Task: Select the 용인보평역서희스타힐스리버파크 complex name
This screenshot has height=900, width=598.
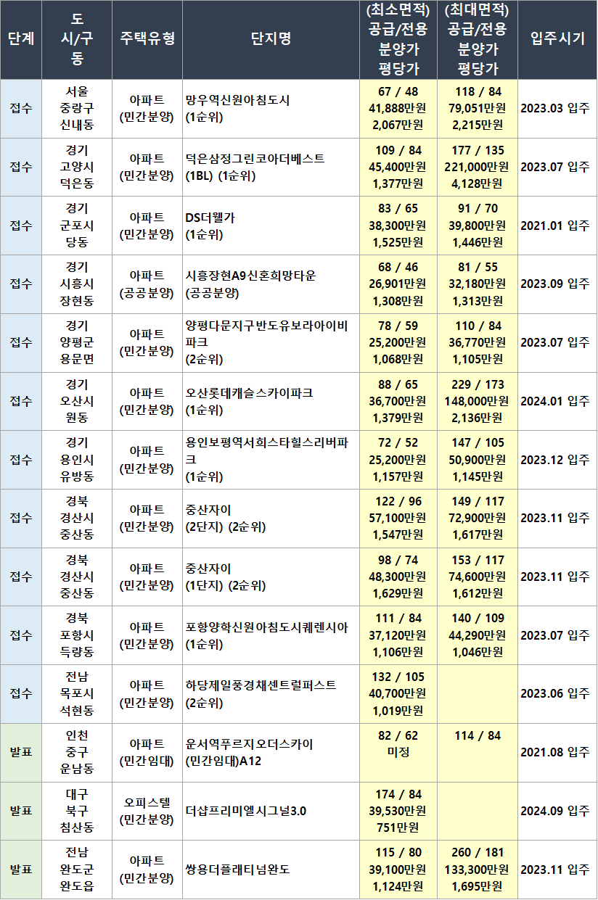Action: click(267, 452)
